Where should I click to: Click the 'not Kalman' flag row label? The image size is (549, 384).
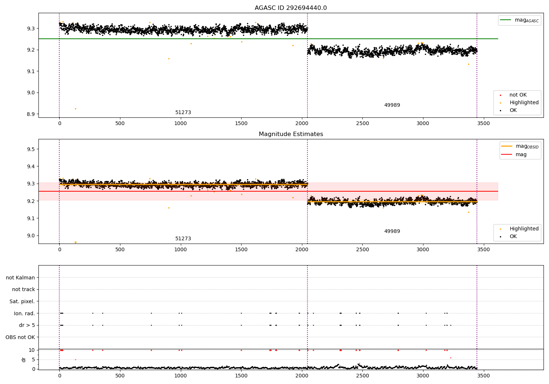tap(20, 278)
